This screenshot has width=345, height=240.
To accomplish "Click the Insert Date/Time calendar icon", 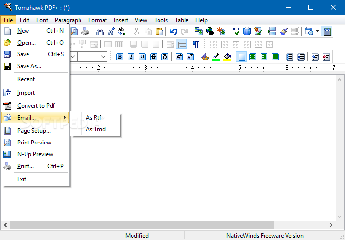I will tap(309, 32).
